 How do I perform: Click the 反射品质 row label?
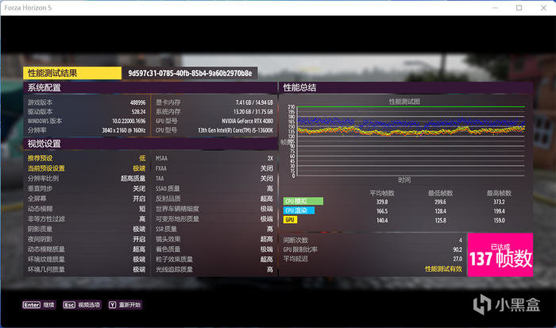click(x=168, y=199)
